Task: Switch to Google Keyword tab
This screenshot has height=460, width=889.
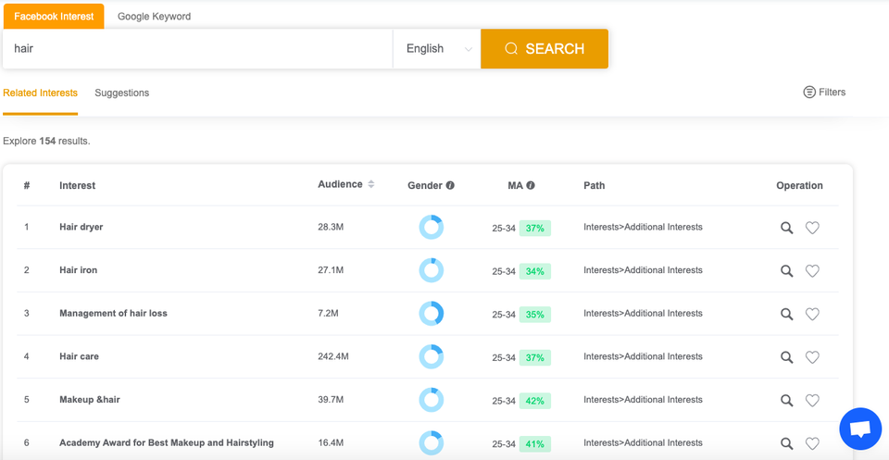Action: coord(155,17)
